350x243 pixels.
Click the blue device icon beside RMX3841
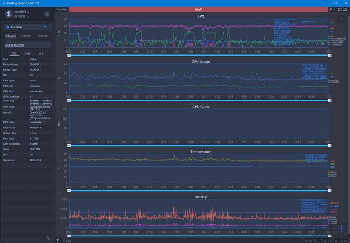8,27
